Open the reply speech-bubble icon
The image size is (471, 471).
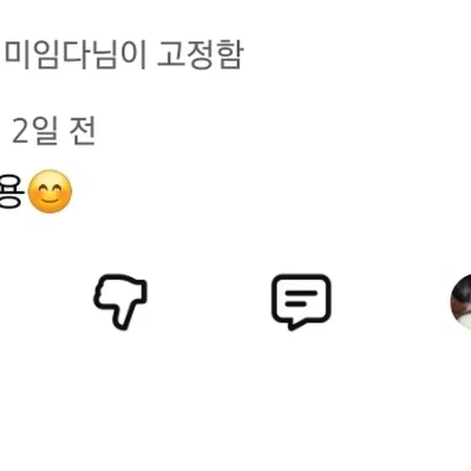point(301,302)
